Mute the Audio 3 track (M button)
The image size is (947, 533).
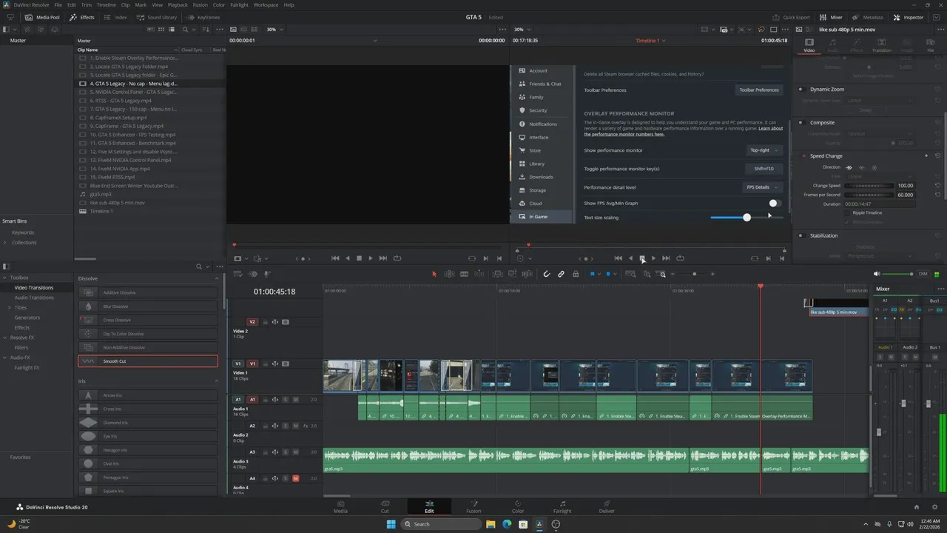coord(295,452)
